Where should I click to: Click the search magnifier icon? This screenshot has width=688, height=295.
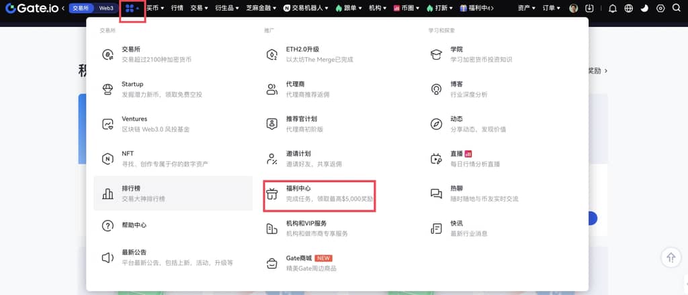point(676,9)
